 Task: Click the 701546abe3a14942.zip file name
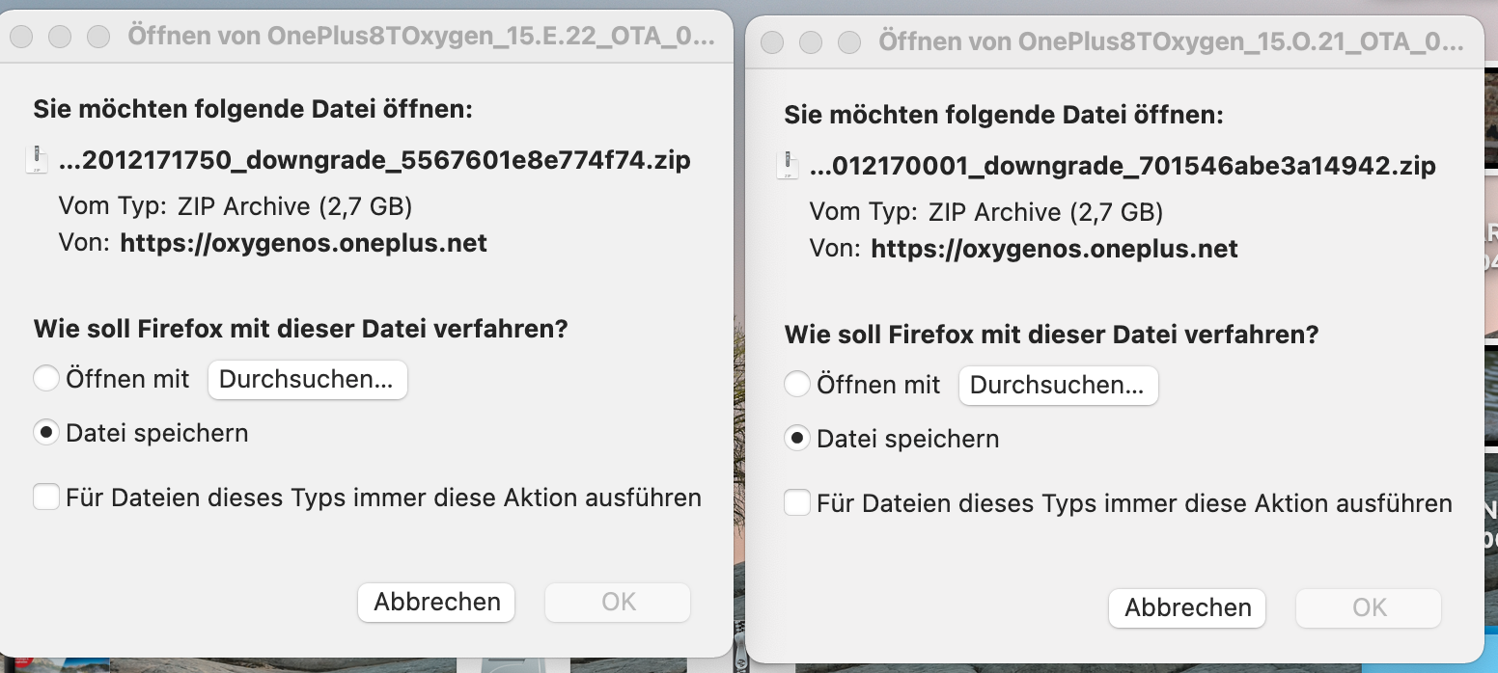[1123, 166]
